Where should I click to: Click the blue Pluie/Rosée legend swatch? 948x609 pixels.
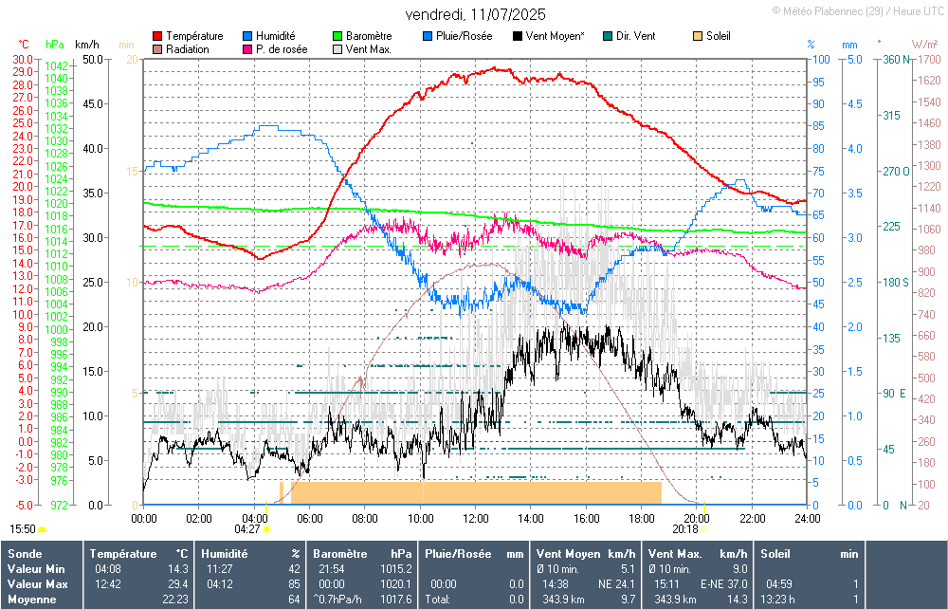click(x=428, y=36)
